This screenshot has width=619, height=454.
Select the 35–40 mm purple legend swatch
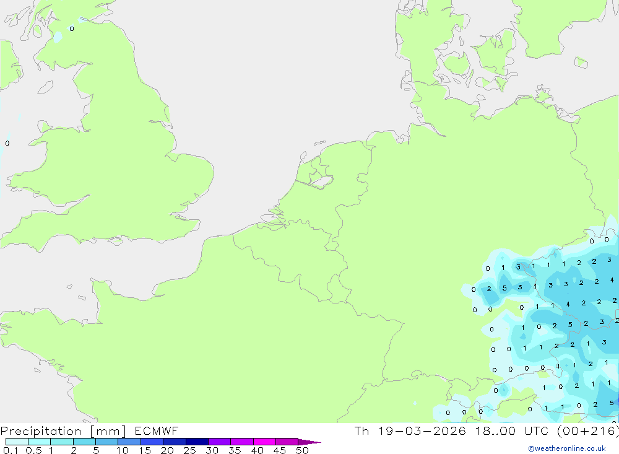pos(242,442)
